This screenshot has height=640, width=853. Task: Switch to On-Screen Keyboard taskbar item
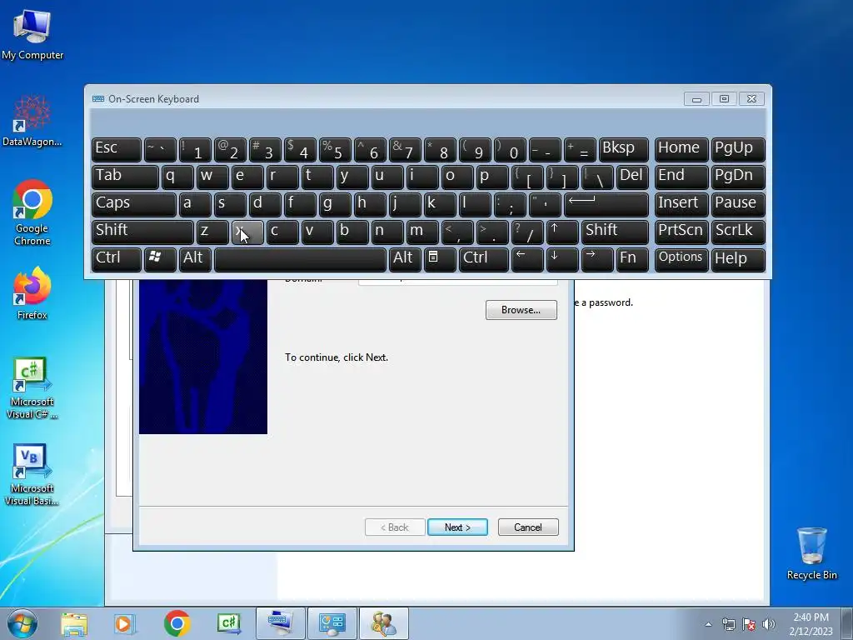tap(281, 623)
